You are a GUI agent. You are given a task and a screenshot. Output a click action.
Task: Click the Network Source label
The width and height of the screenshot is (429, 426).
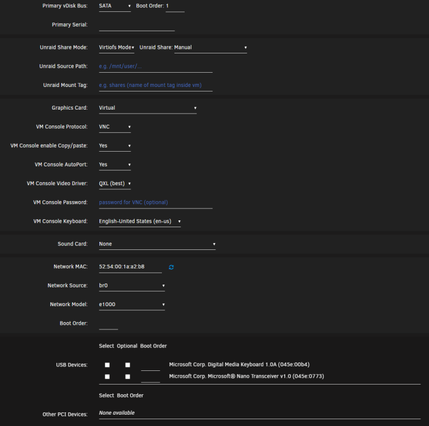[68, 286]
